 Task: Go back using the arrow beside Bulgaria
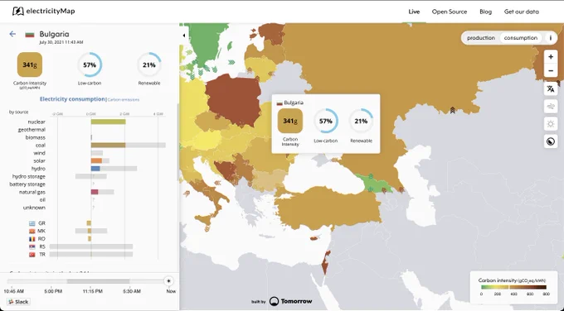(12, 34)
